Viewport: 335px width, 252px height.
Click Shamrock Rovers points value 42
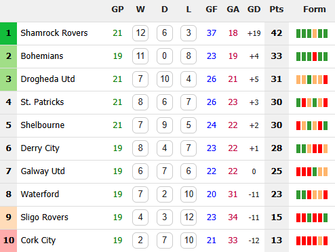[x=277, y=33]
